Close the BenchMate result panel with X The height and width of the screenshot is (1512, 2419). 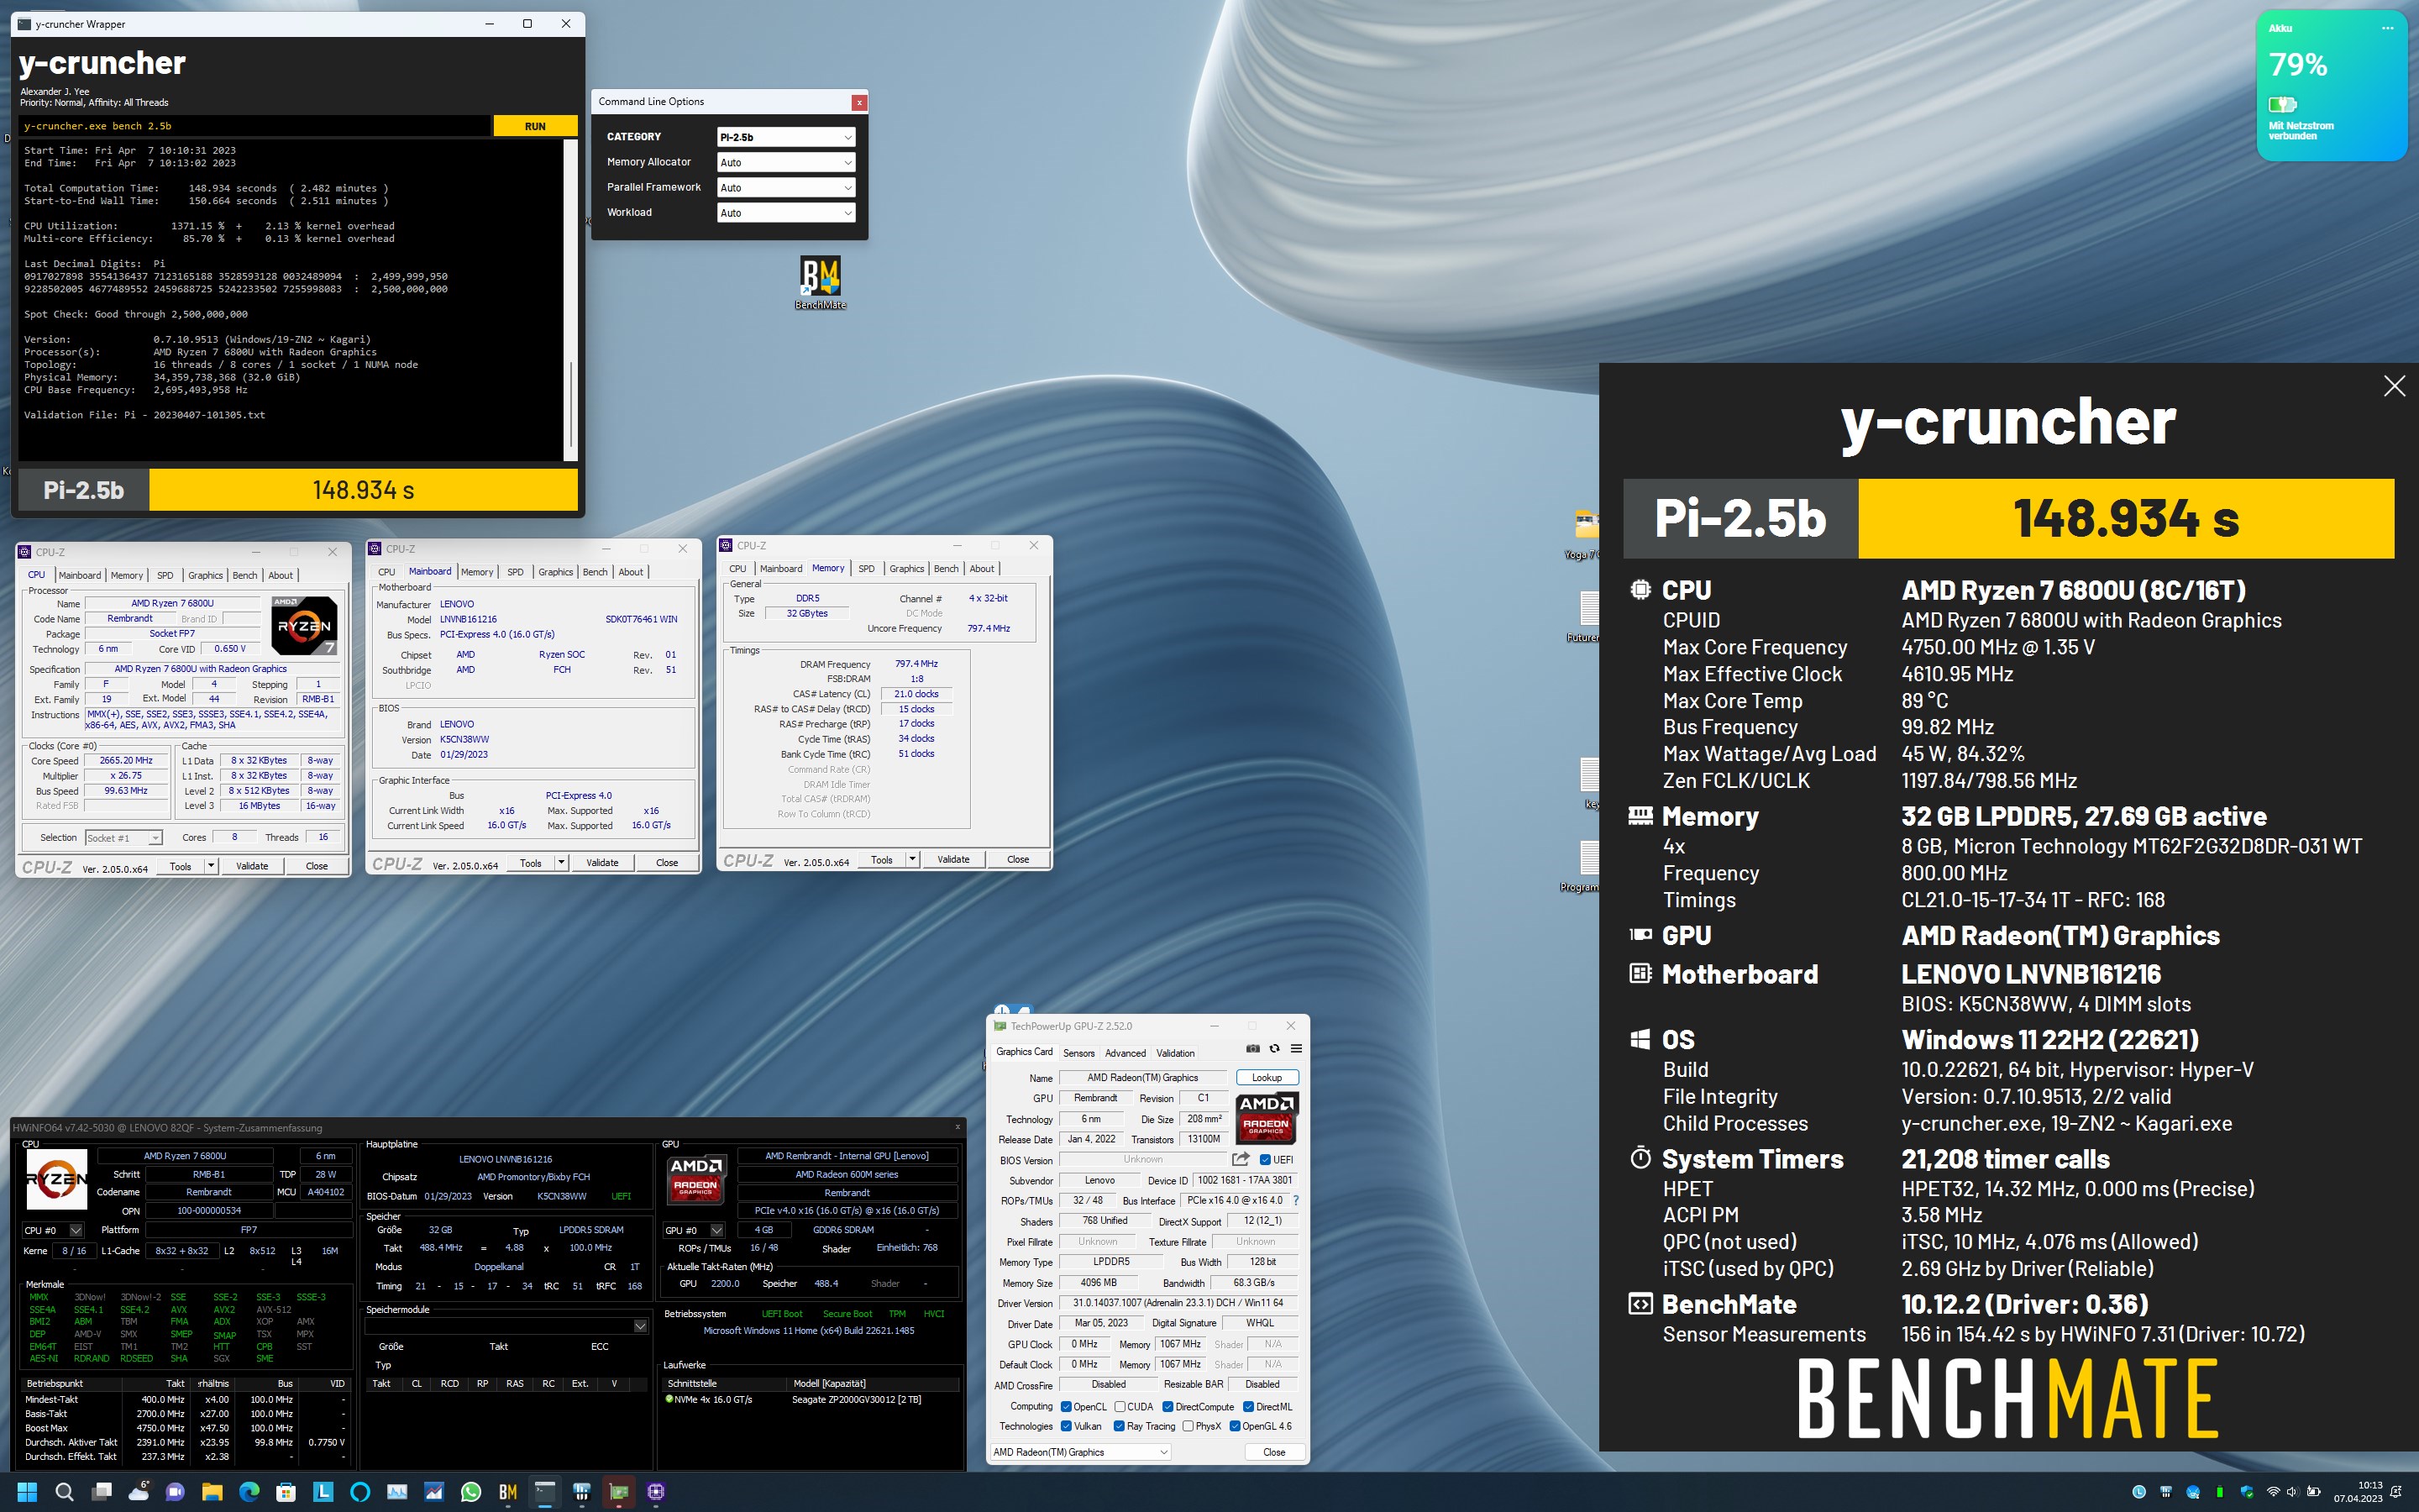pyautogui.click(x=2394, y=386)
